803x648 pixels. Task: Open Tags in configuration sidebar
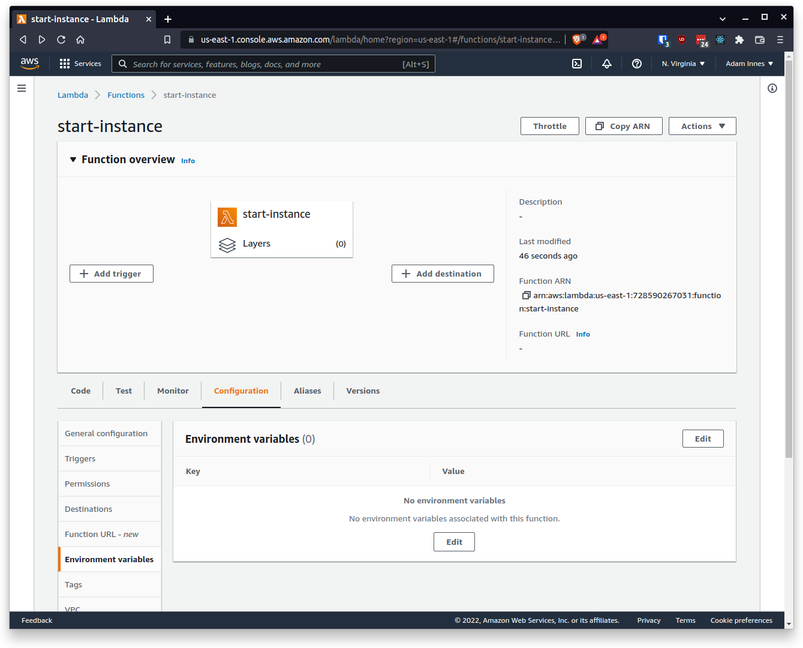(110, 584)
